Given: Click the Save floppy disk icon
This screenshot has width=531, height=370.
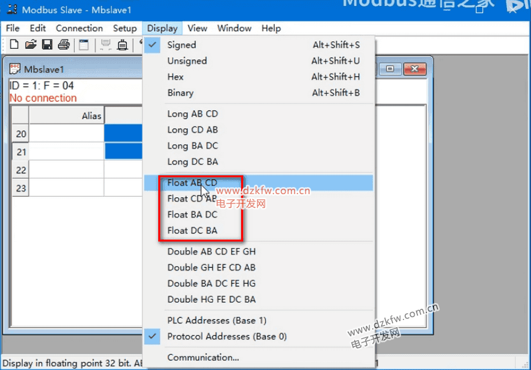Looking at the screenshot, I should coord(47,45).
